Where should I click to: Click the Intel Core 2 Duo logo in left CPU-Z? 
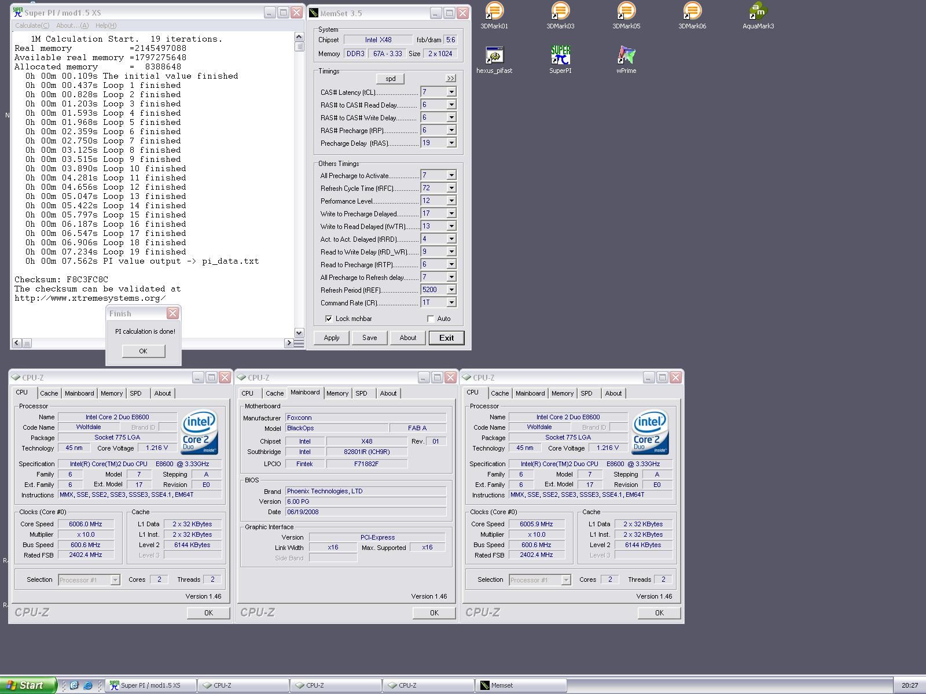(200, 433)
